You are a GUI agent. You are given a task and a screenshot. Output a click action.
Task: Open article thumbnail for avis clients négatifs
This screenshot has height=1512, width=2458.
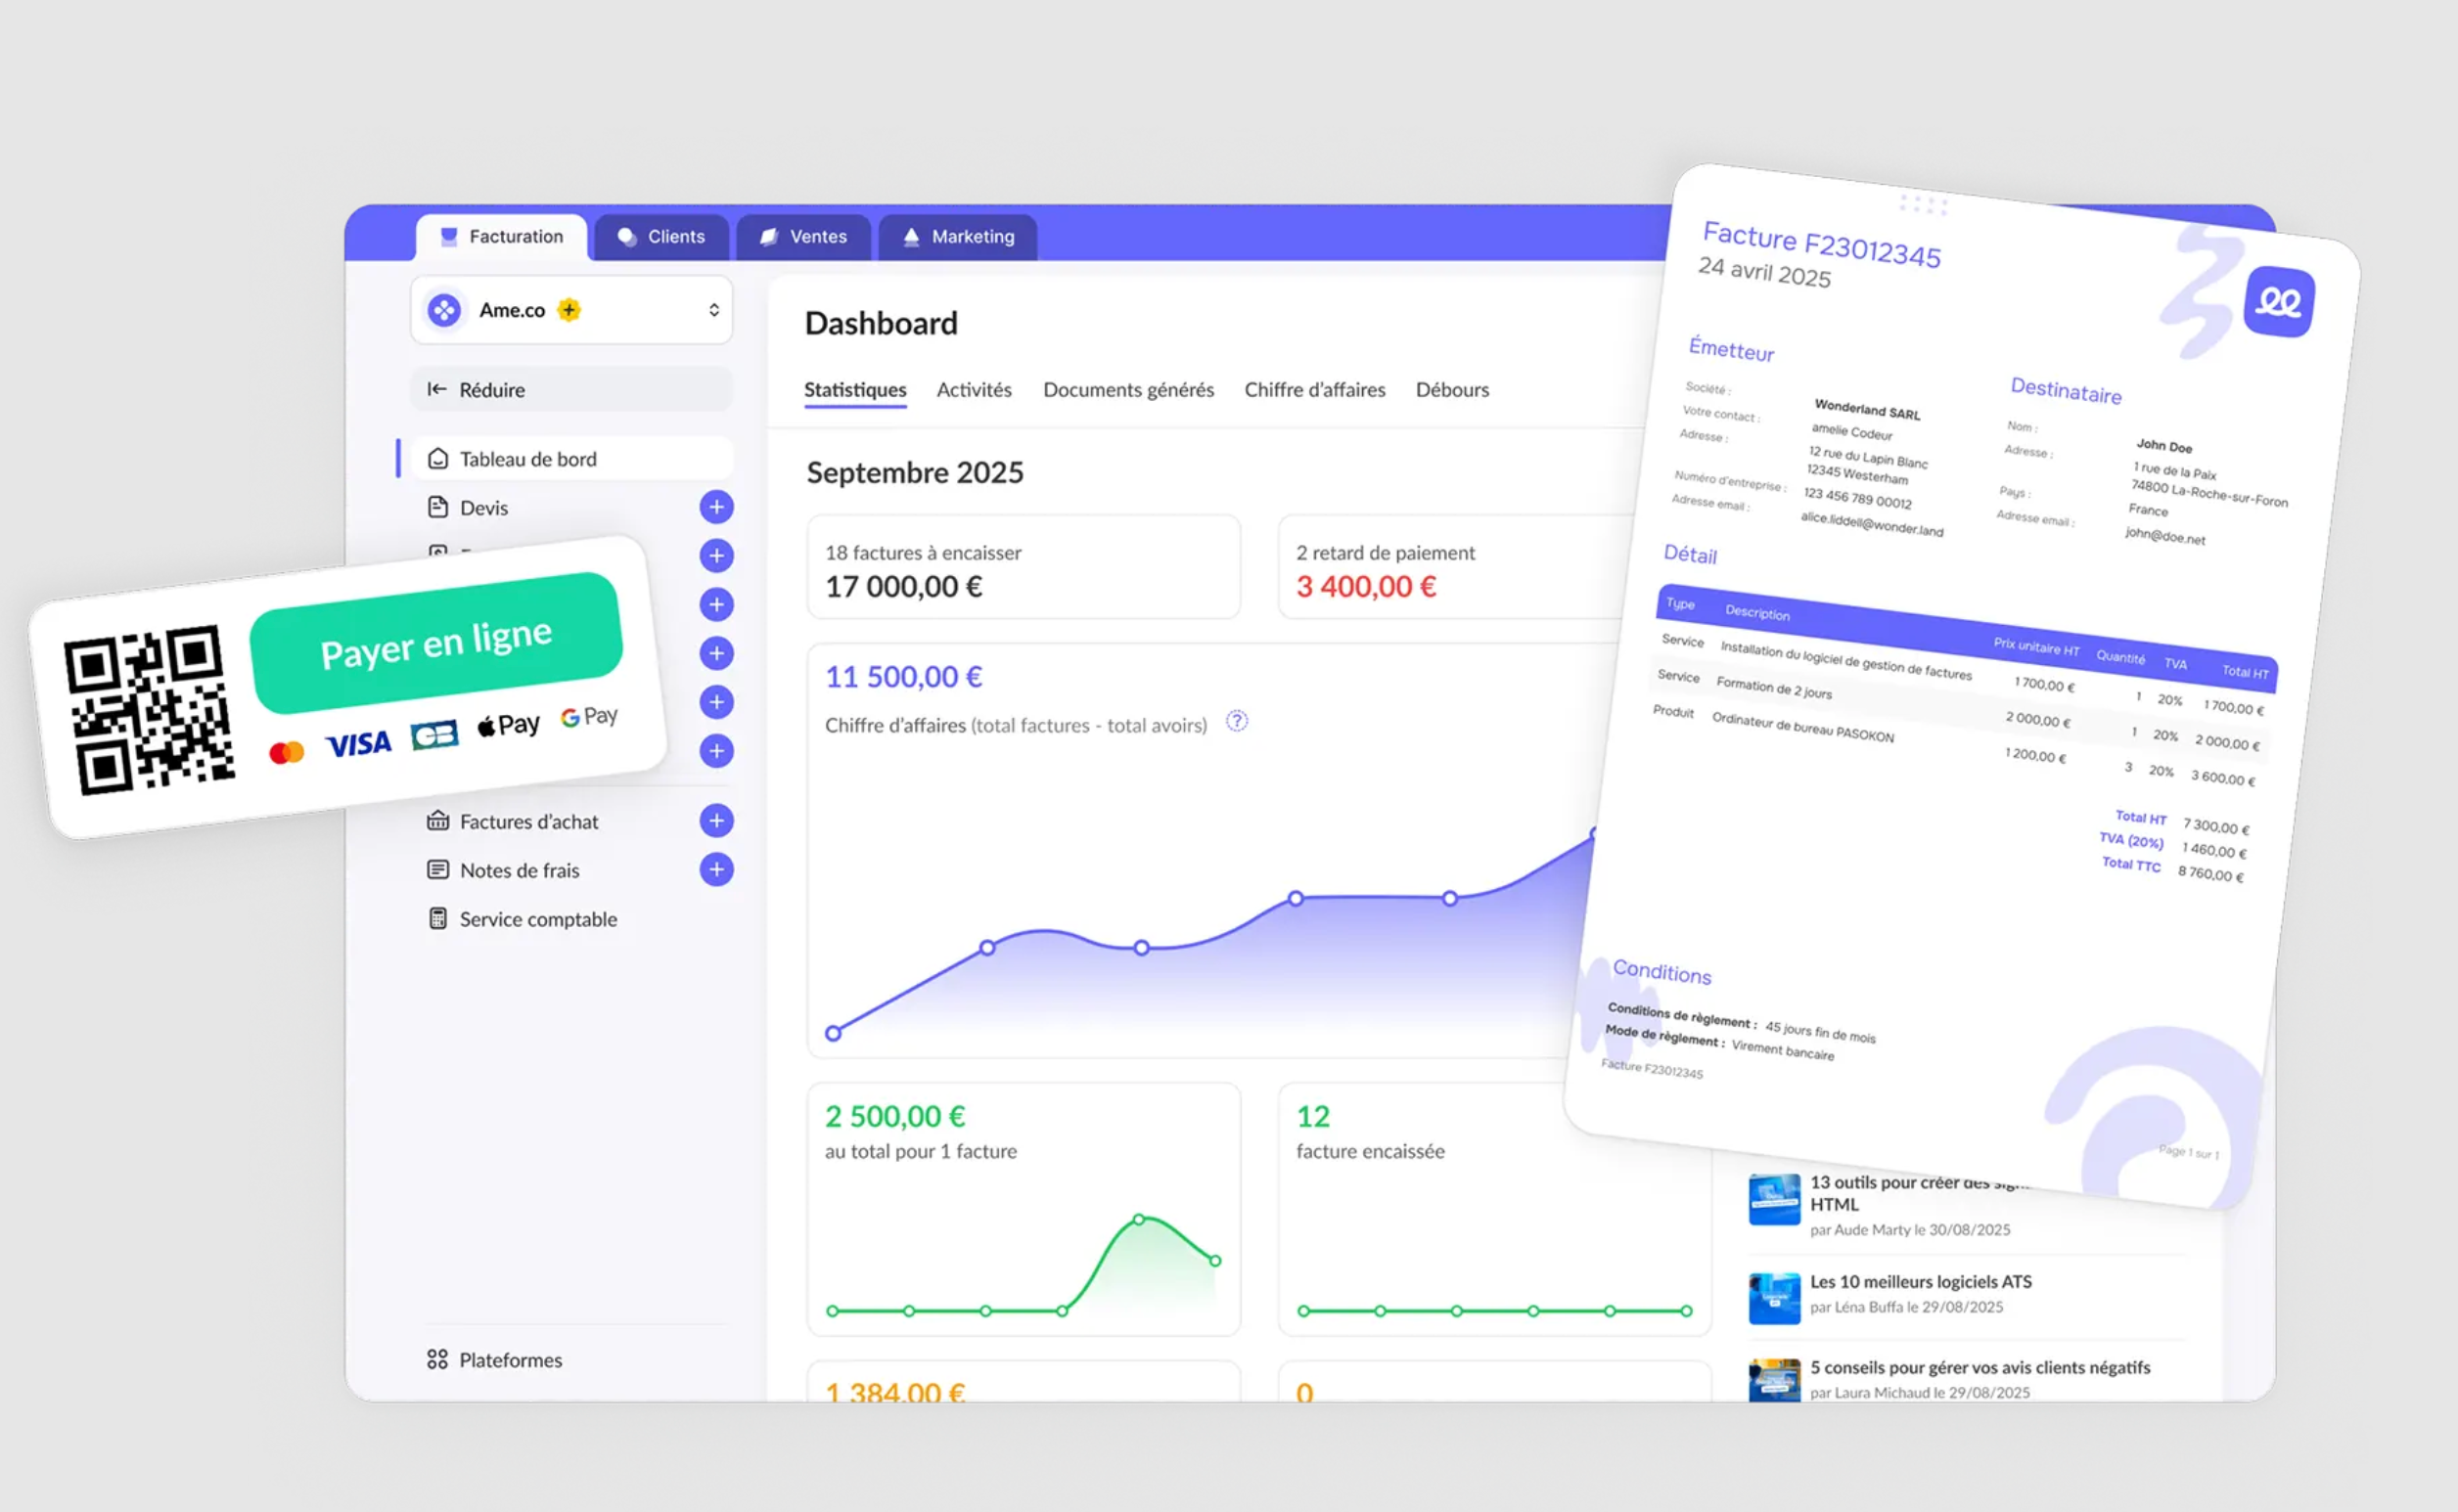(x=1774, y=1380)
